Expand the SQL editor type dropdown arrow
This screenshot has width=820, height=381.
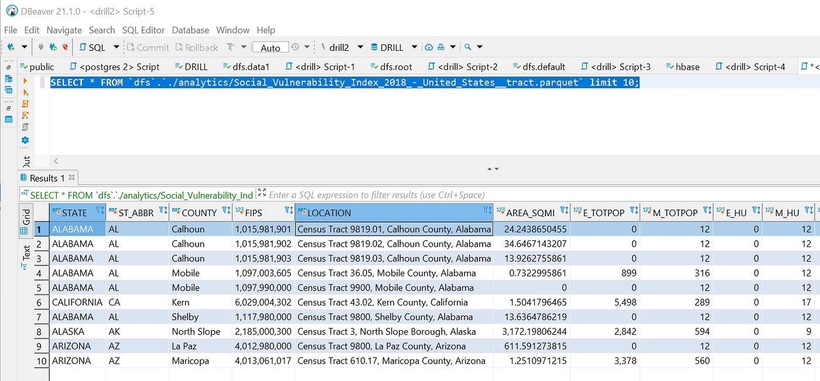pos(115,47)
